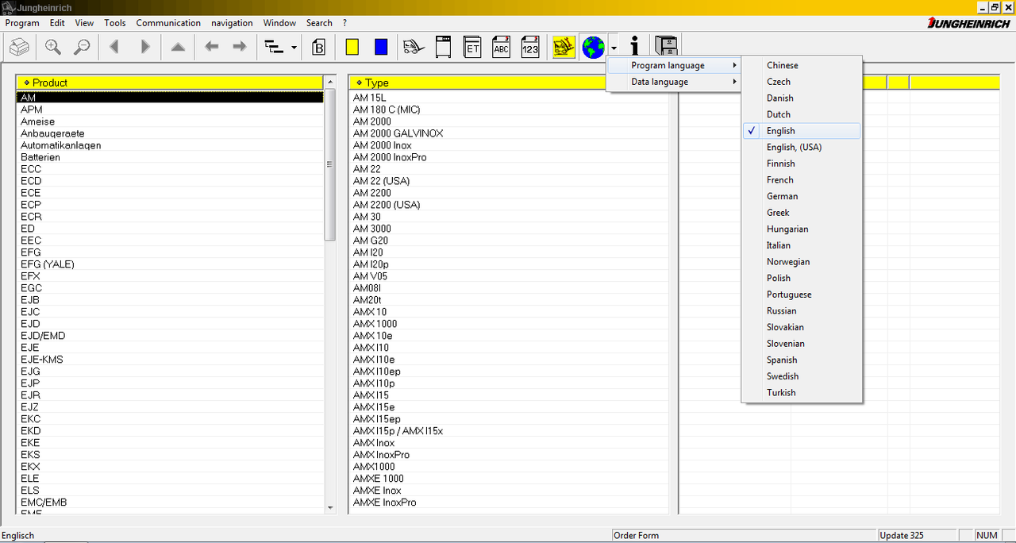The image size is (1016, 543).
Task: Click the ABC search icon
Action: [x=501, y=47]
